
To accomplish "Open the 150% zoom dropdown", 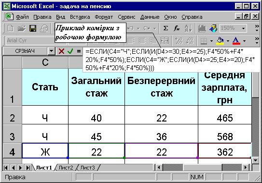I will click(x=244, y=28).
